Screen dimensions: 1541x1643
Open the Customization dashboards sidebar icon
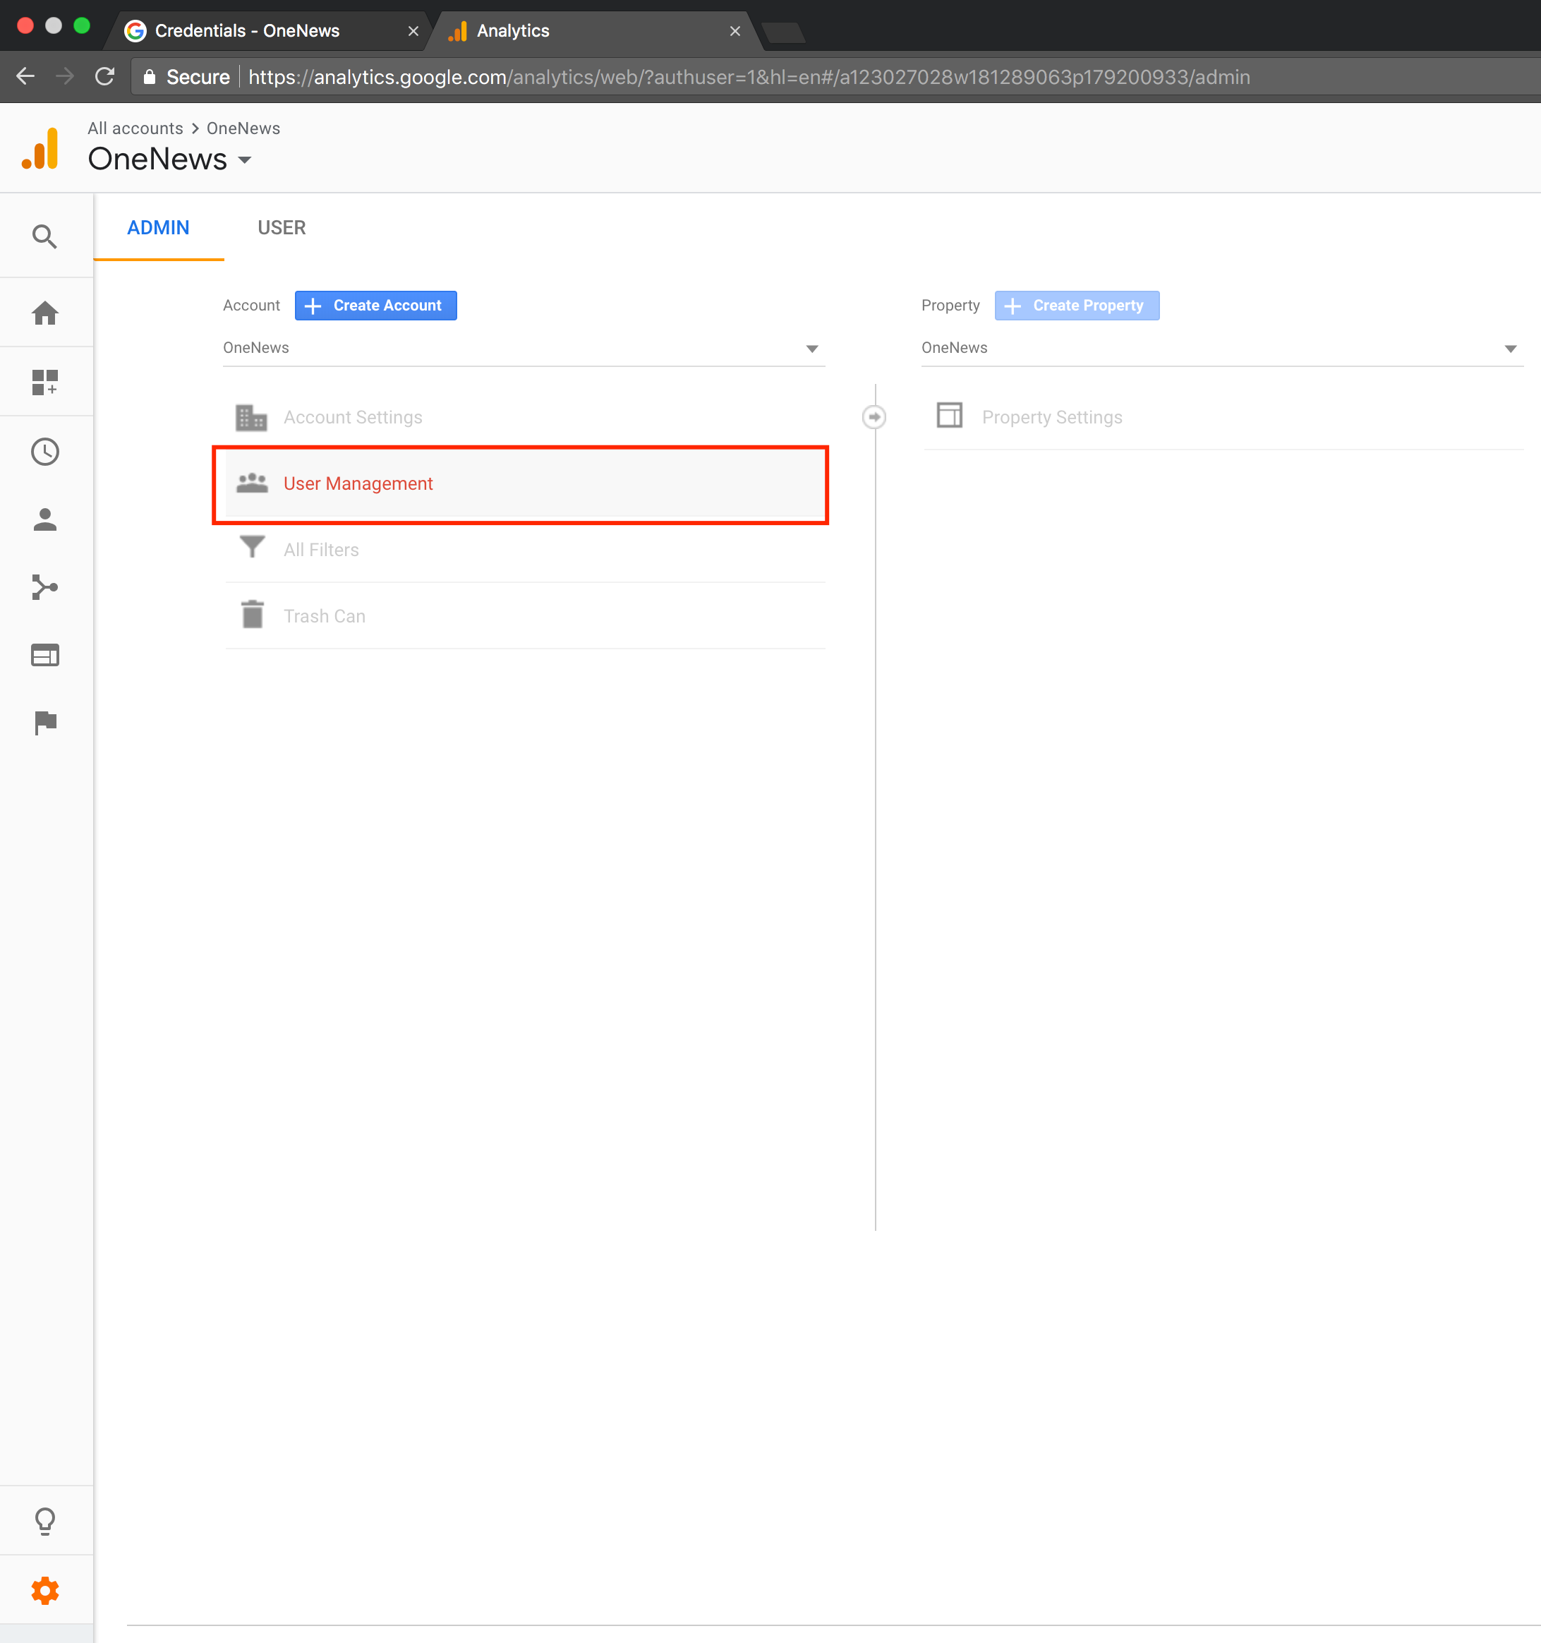[44, 382]
